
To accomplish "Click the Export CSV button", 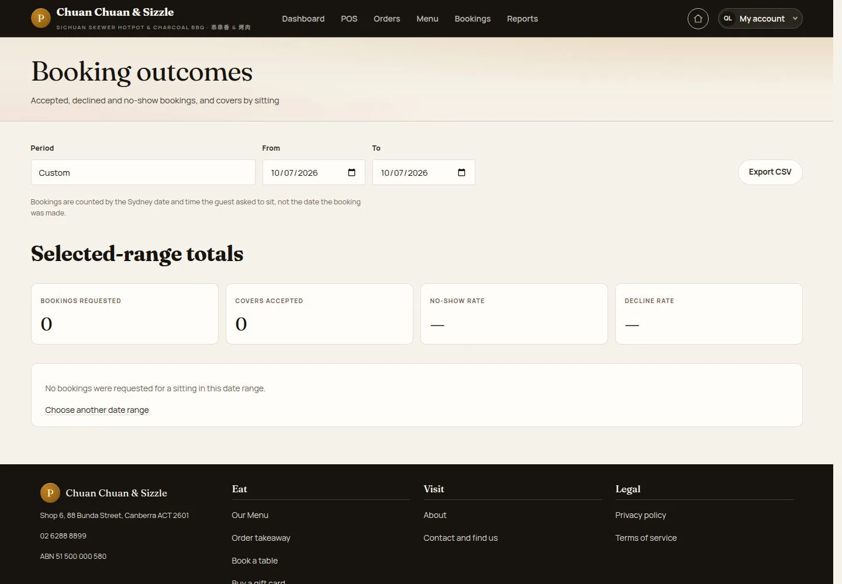I will pyautogui.click(x=770, y=172).
